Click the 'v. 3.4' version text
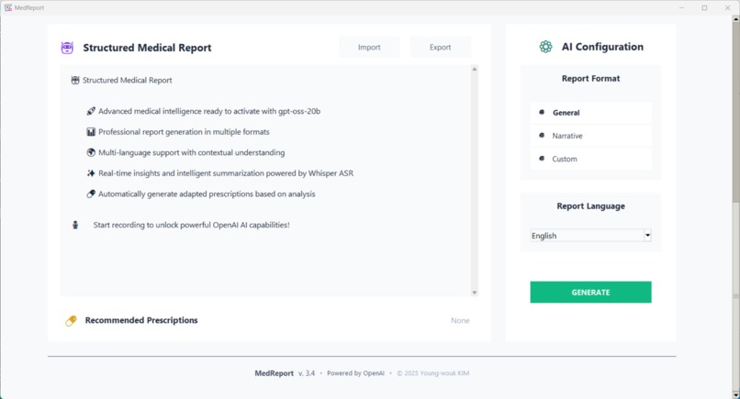 tap(307, 373)
